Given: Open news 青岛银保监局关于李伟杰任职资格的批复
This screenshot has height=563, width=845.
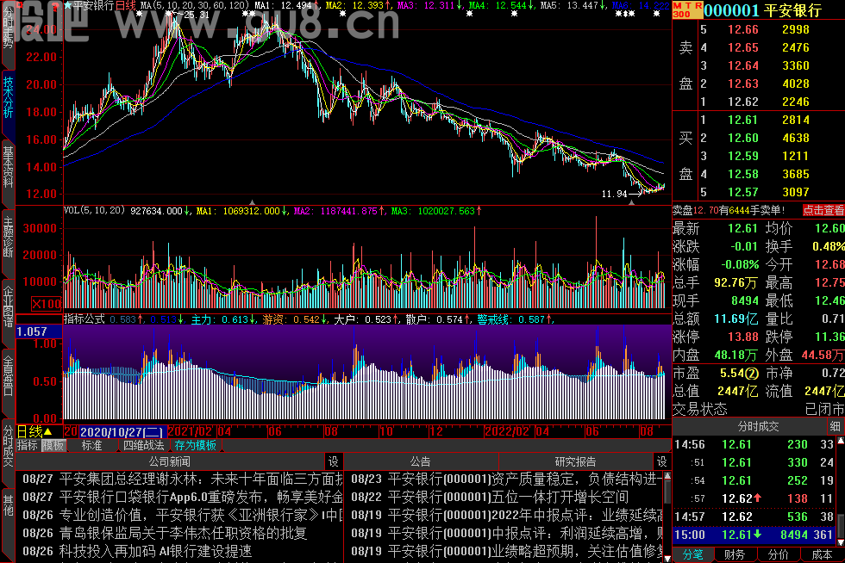Looking at the screenshot, I should [165, 533].
